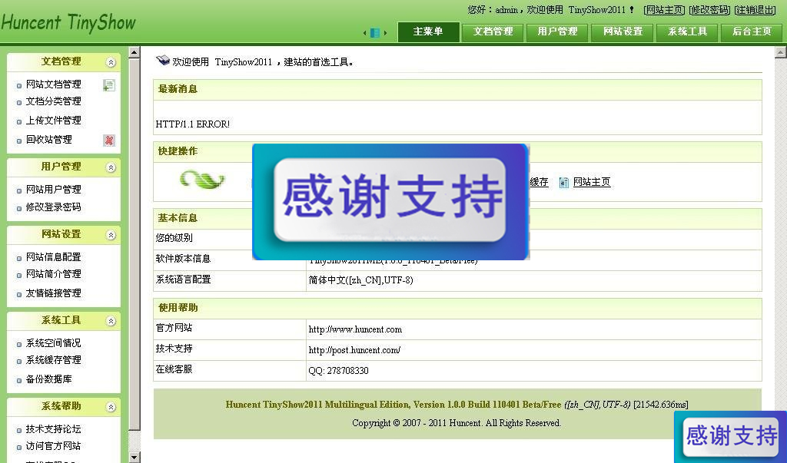
Task: Open 上传文件管理 in the sidebar
Action: click(54, 121)
